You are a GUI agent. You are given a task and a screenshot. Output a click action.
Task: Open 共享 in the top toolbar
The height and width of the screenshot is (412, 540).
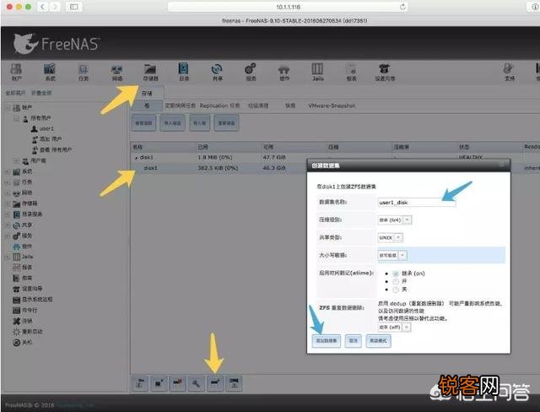tap(217, 72)
